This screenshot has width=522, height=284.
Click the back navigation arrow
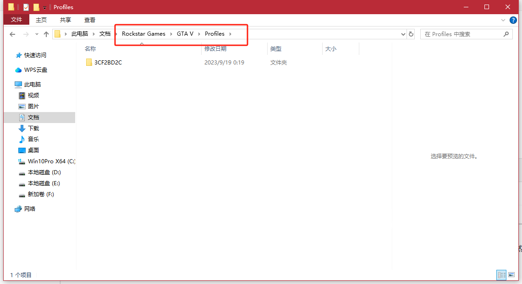tap(12, 34)
